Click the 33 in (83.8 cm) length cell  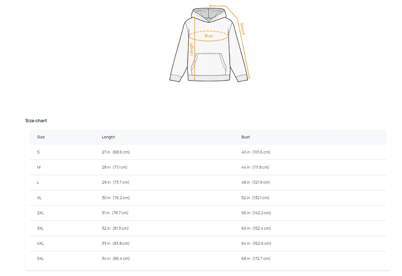click(115, 243)
